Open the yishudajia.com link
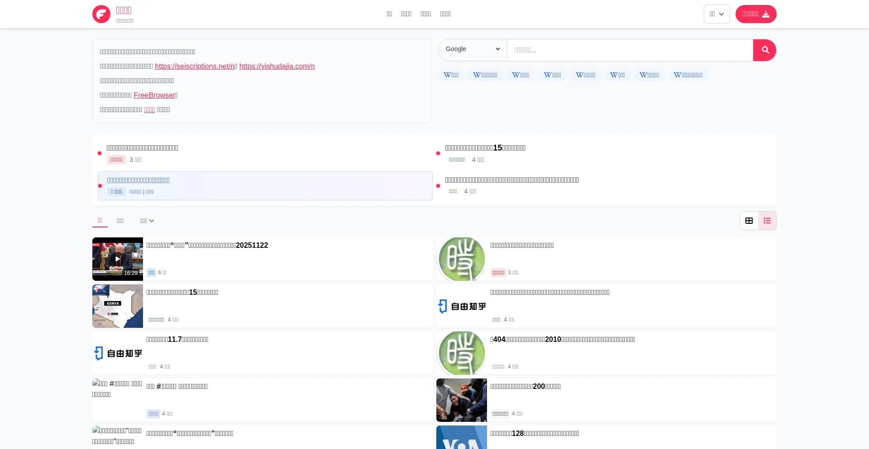This screenshot has width=869, height=449. tap(277, 66)
